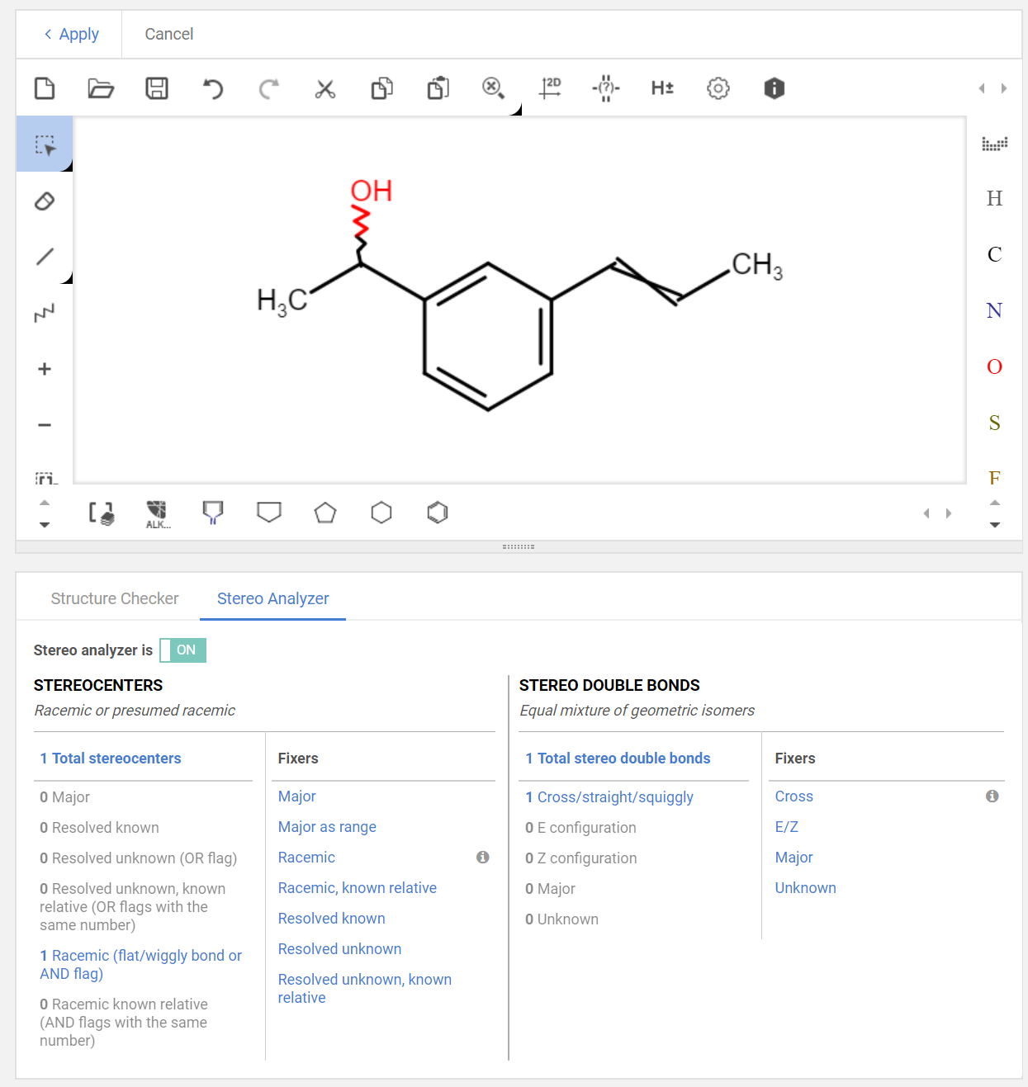Viewport: 1028px width, 1087px height.
Task: Select the cyclopentane ring template
Action: [x=325, y=513]
